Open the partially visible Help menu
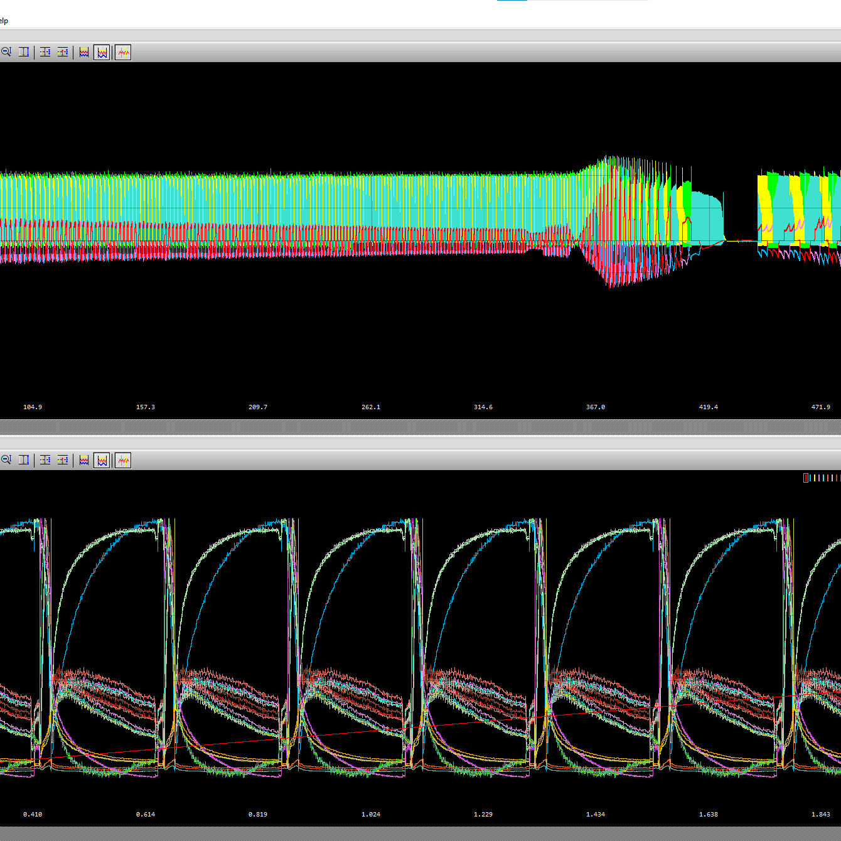The image size is (841, 841). [4, 21]
